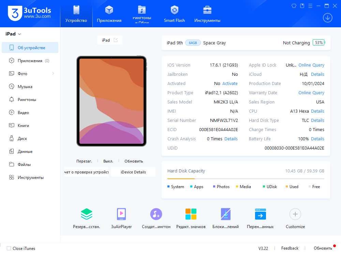Click the Customize plus icon

[295, 214]
